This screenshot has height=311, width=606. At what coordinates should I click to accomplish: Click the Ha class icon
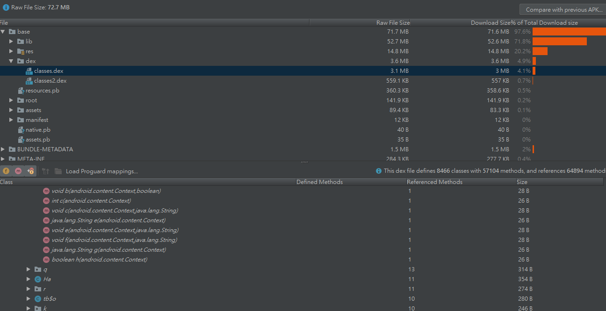coord(38,279)
